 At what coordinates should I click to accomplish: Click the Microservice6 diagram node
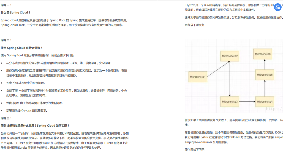click(x=263, y=54)
